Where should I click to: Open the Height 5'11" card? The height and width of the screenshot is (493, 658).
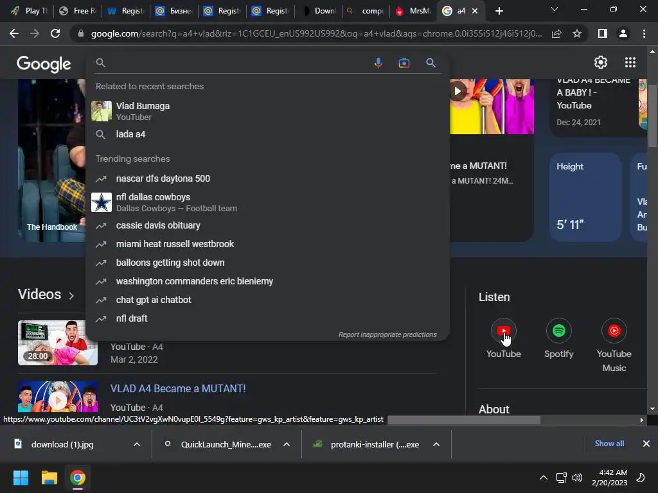tap(585, 197)
